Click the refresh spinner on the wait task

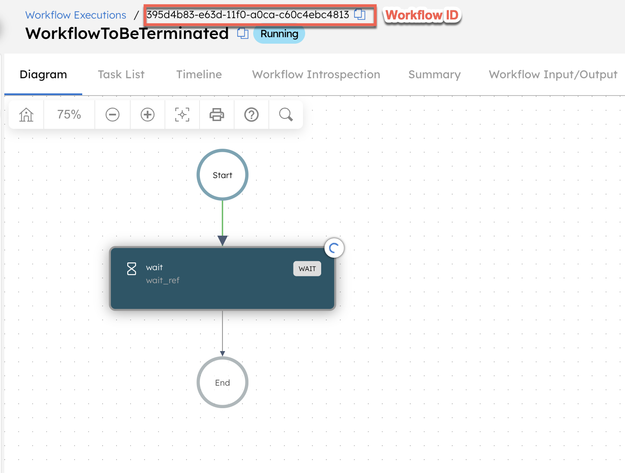[334, 248]
